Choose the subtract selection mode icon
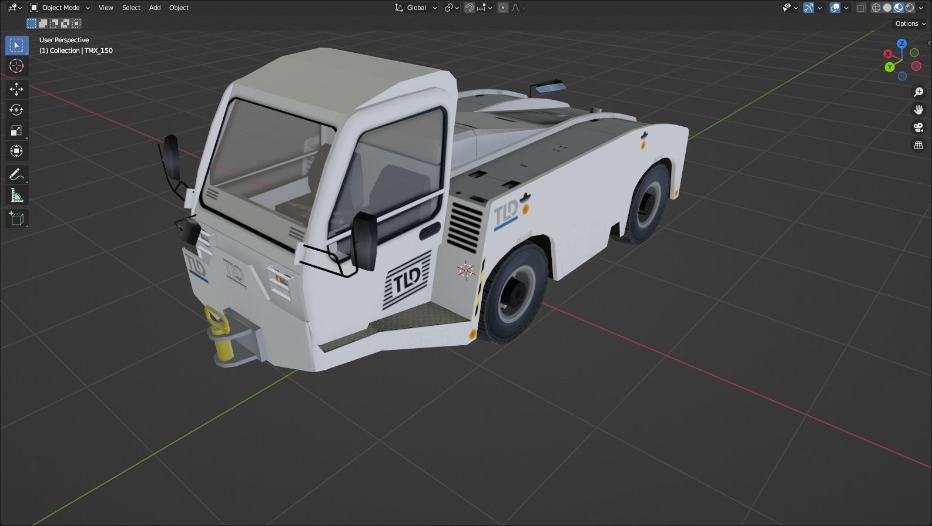 pyautogui.click(x=54, y=23)
